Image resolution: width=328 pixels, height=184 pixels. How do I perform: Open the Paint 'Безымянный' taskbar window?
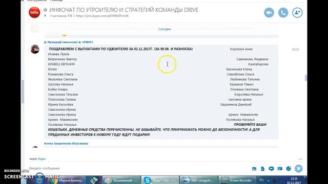click(122, 180)
